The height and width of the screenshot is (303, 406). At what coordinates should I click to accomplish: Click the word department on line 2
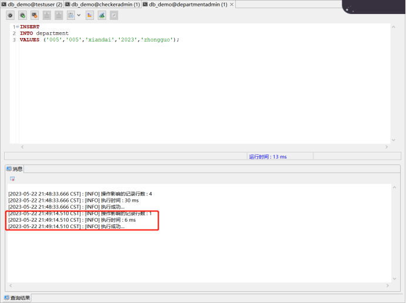(x=52, y=33)
